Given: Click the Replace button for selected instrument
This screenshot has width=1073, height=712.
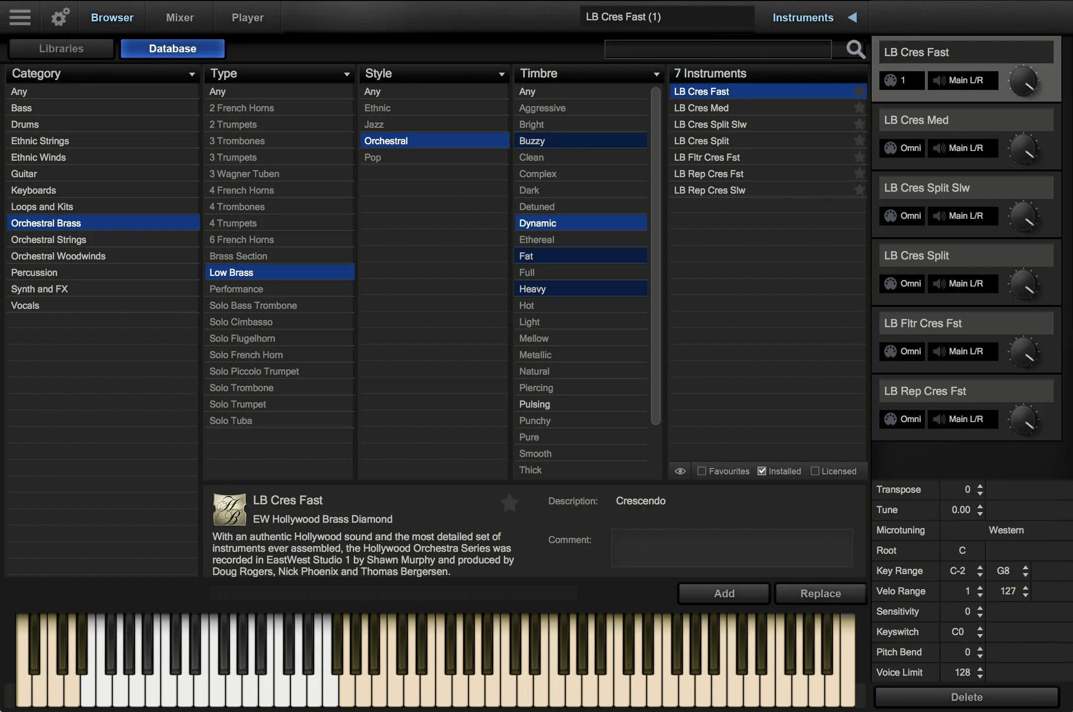Looking at the screenshot, I should tap(820, 593).
